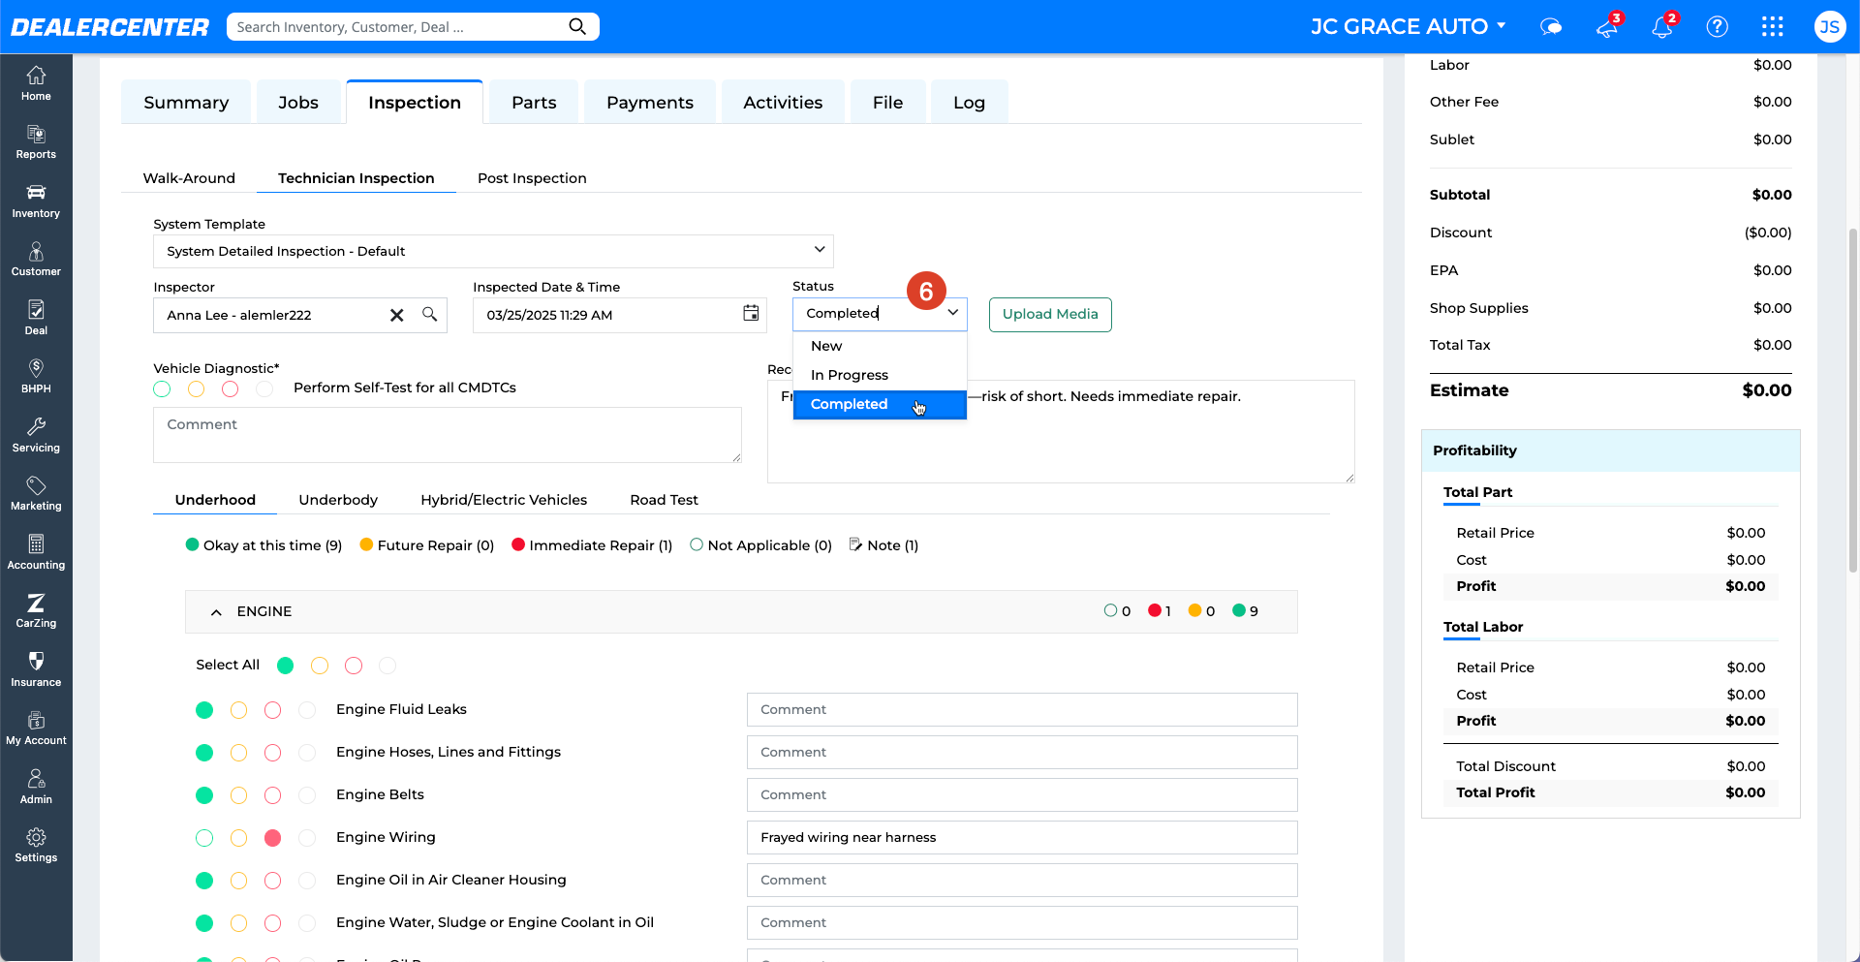Open Reports in the sidebar
The image size is (1860, 962).
[x=36, y=142]
